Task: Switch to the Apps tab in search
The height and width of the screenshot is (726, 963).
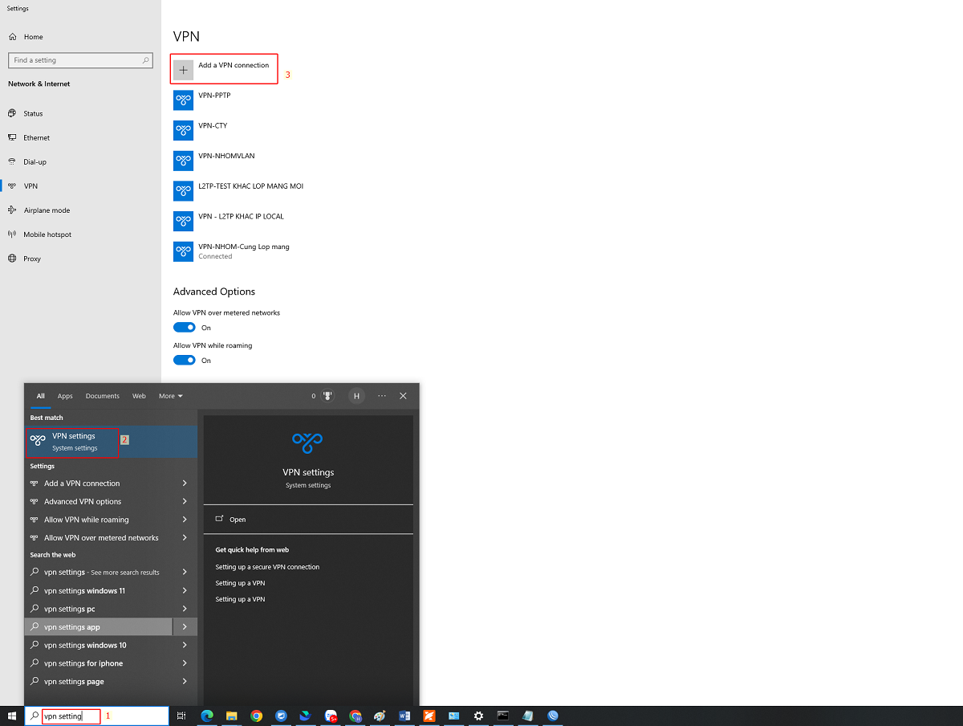Action: coord(65,395)
